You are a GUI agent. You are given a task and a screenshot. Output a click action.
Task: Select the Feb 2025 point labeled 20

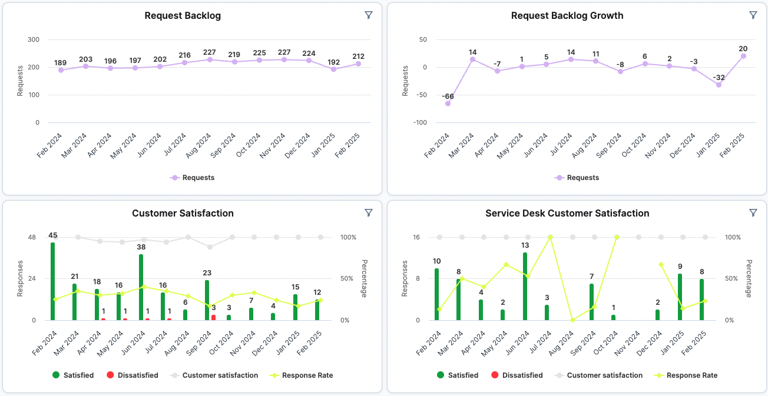pyautogui.click(x=743, y=56)
